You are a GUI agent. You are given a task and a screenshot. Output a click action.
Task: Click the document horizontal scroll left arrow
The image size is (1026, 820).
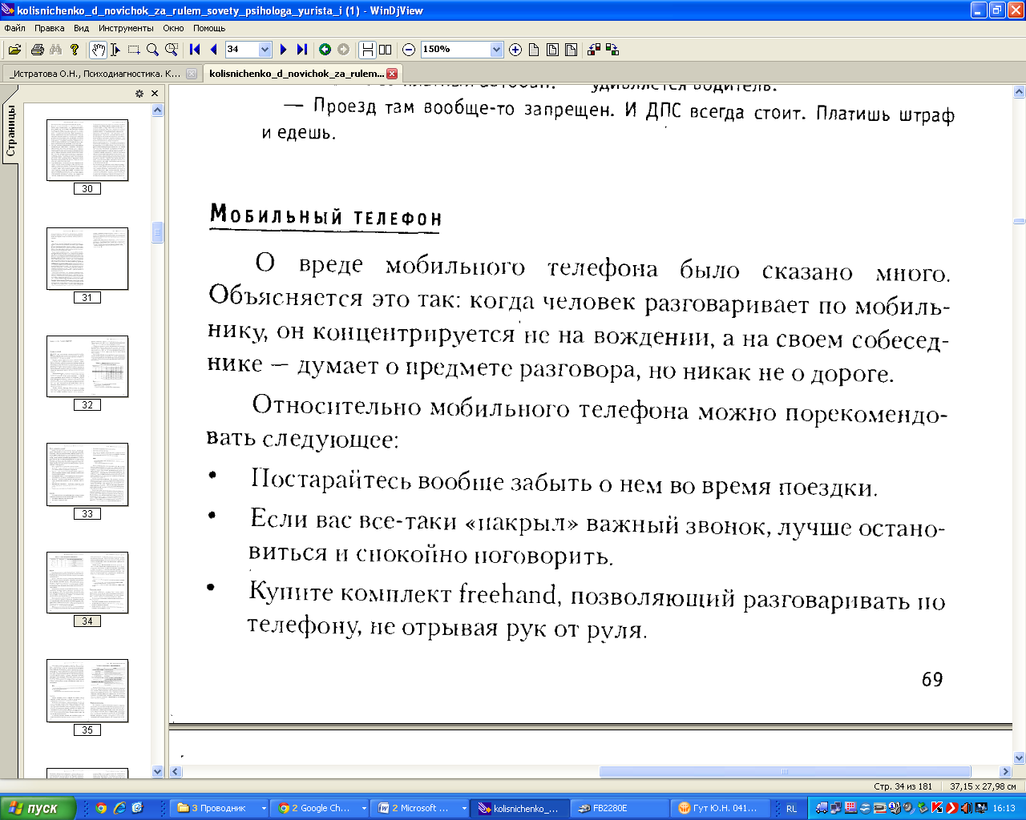point(176,772)
